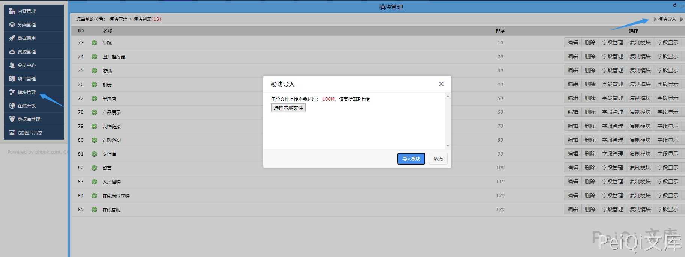Toggle green status icon for module 78
The image size is (685, 257).
94,112
